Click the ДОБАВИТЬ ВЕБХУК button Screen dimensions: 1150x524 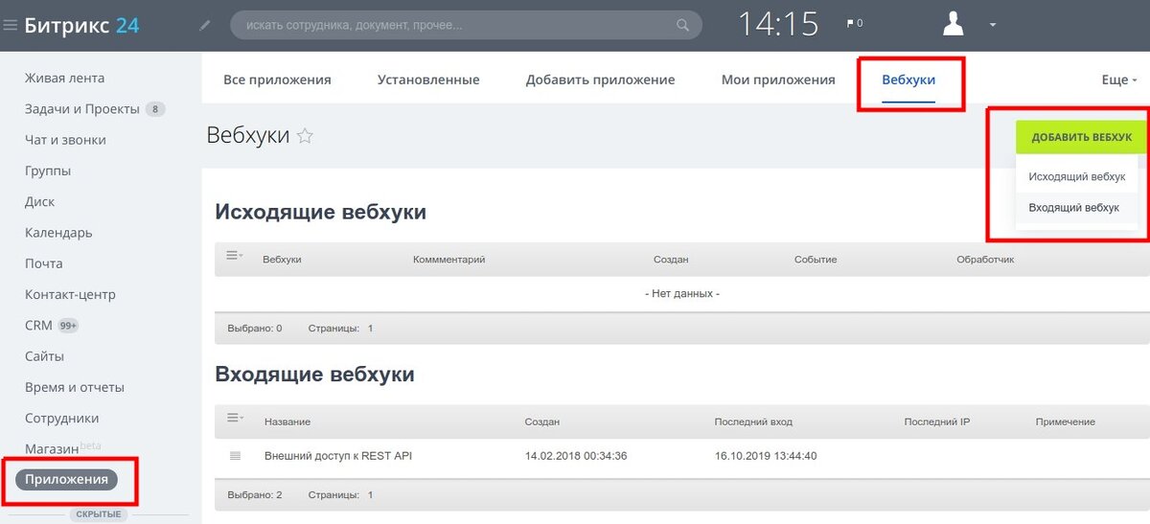(1081, 137)
